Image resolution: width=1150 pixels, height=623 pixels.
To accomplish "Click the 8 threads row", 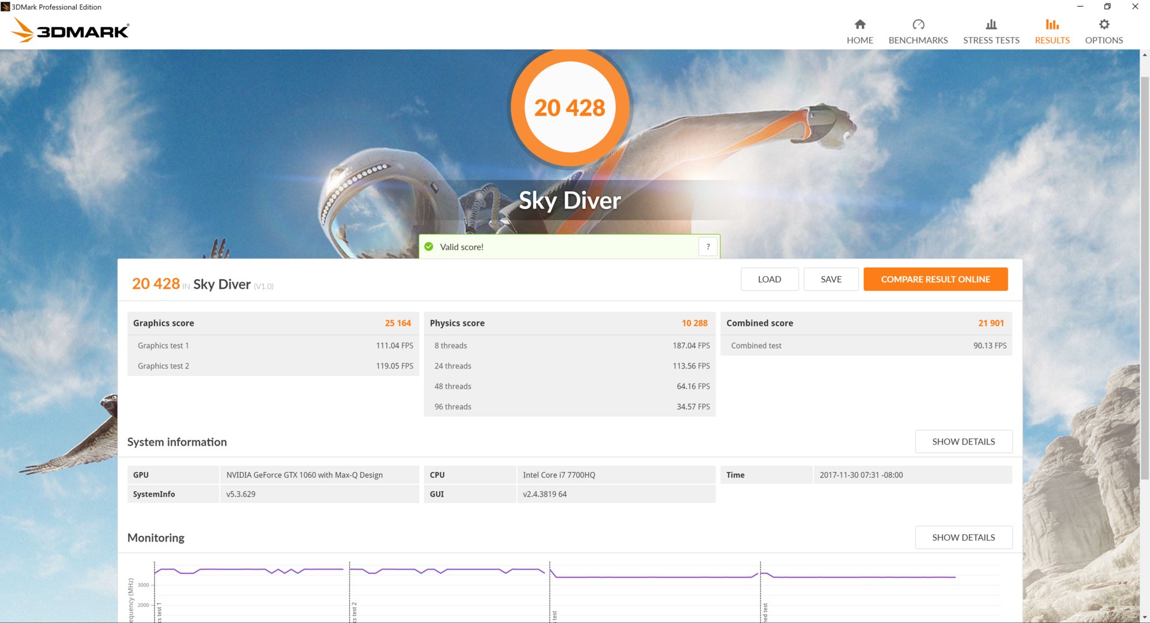I will pos(570,346).
